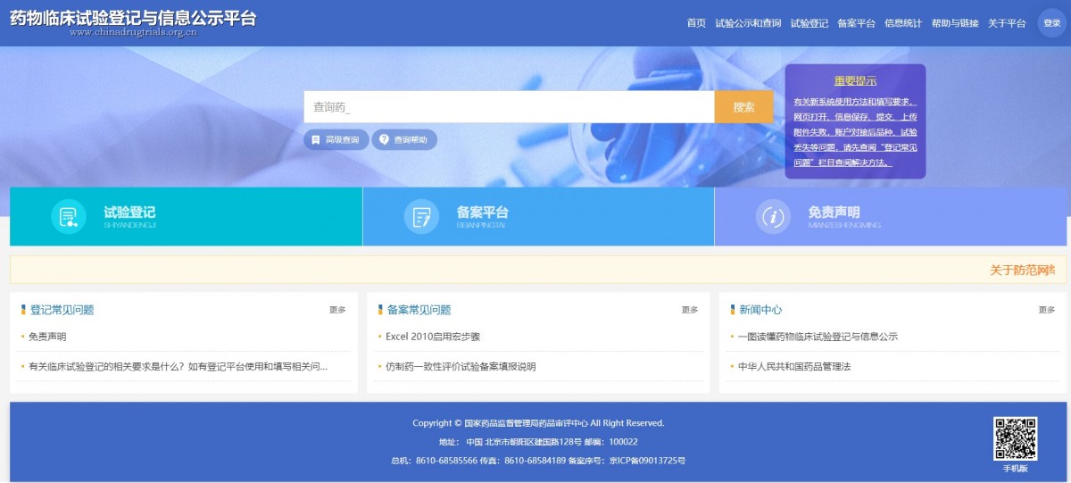Open 一图读懂药物临床试验登记与信息公示 news
The width and height of the screenshot is (1071, 483).
coord(818,337)
